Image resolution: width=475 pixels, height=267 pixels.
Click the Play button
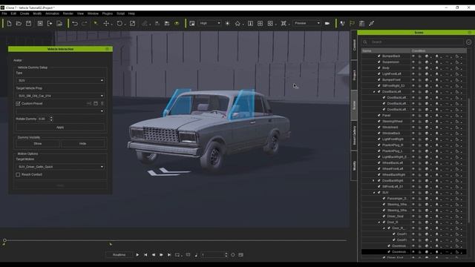tap(137, 255)
